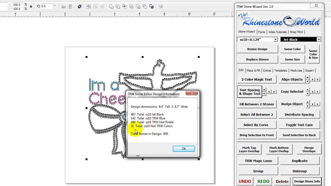This screenshot has height=186, width=331.
Task: Click the Resize Design button
Action: [257, 49]
